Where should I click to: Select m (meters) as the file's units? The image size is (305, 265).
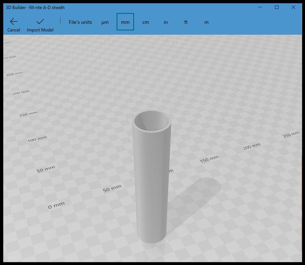[206, 22]
